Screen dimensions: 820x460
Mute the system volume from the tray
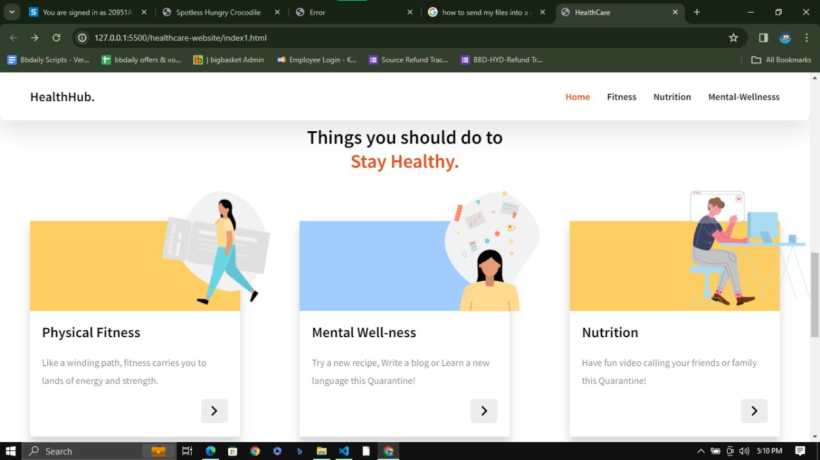pyautogui.click(x=744, y=451)
